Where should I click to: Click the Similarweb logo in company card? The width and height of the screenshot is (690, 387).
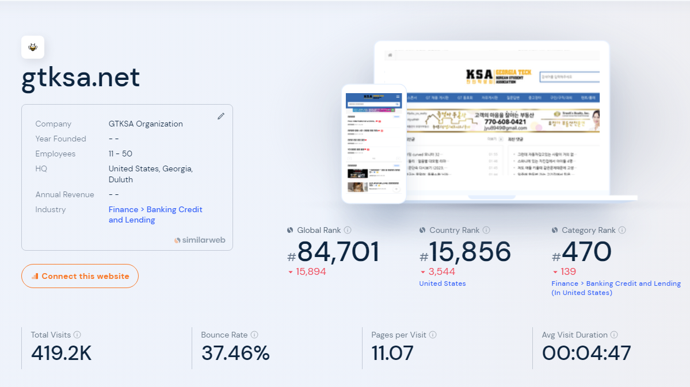(x=200, y=240)
